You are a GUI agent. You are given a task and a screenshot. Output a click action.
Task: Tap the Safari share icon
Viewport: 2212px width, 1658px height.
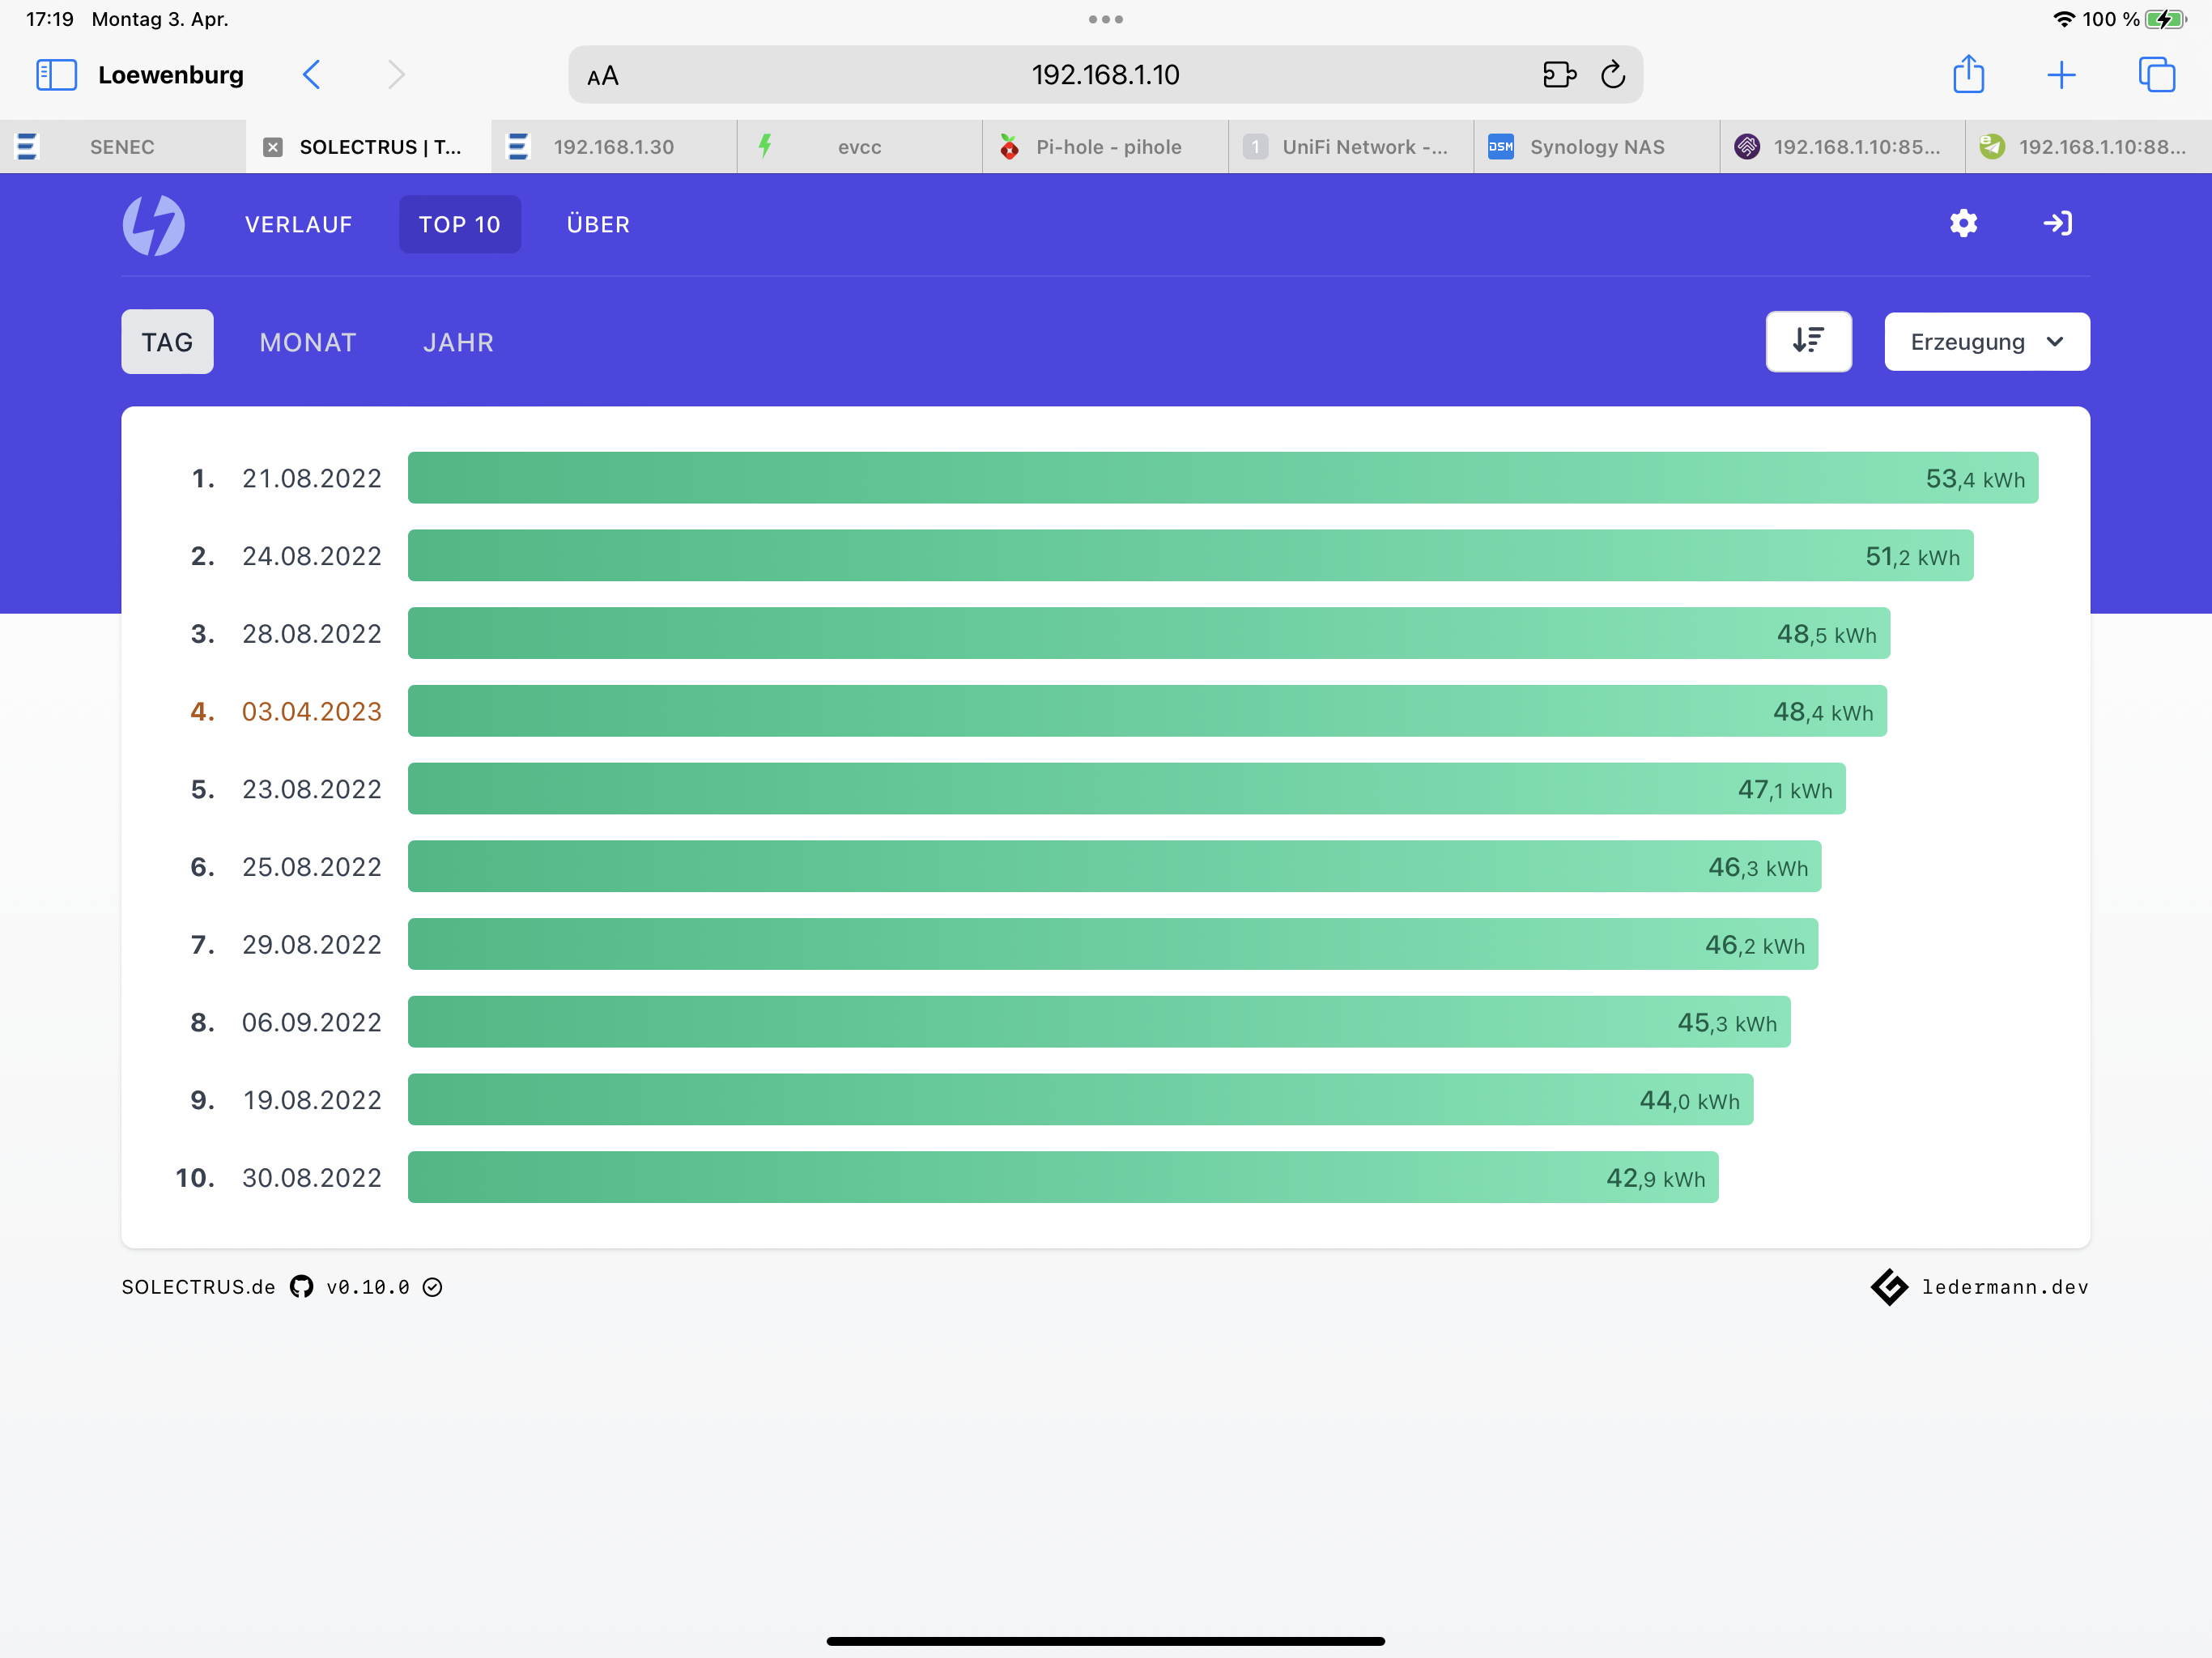(1968, 74)
